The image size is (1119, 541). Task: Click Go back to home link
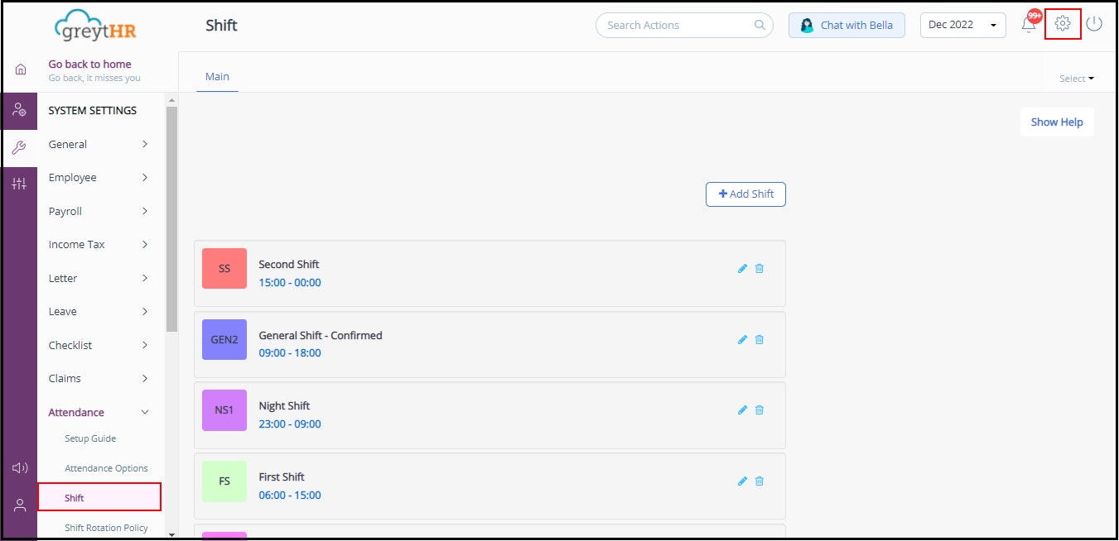click(89, 64)
